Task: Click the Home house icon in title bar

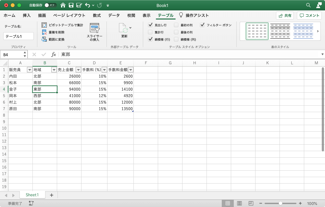Action: click(x=63, y=5)
